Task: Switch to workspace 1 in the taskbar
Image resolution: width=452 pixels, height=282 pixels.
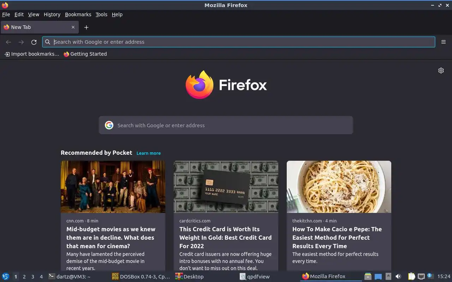Action: (x=16, y=277)
